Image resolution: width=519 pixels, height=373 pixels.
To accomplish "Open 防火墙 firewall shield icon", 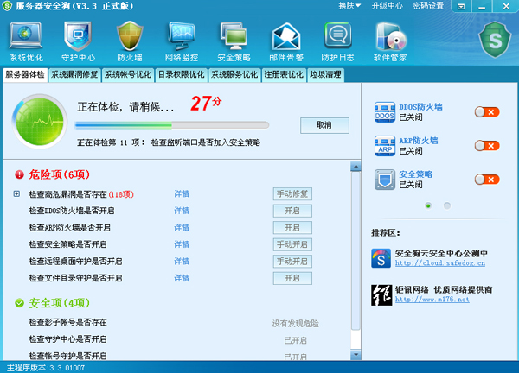I will click(x=130, y=41).
